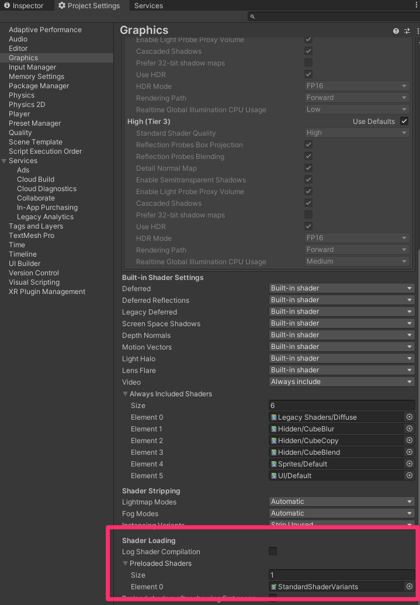Enable Prefer 32-bit shadow maps for Tier 3
The height and width of the screenshot is (605, 420).
pyautogui.click(x=308, y=215)
